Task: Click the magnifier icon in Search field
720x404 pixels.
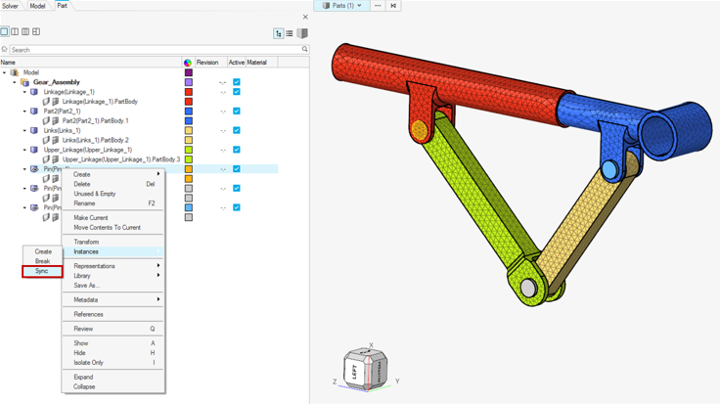Action: click(x=304, y=49)
